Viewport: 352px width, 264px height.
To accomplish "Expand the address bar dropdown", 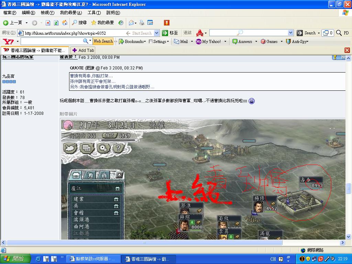I will [x=157, y=33].
